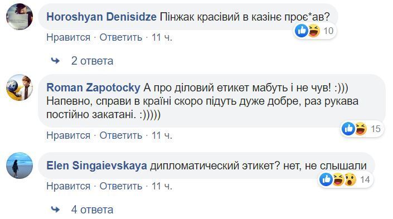Click the laughing emoji on Elen Singaievskaya's comment

coord(338,179)
